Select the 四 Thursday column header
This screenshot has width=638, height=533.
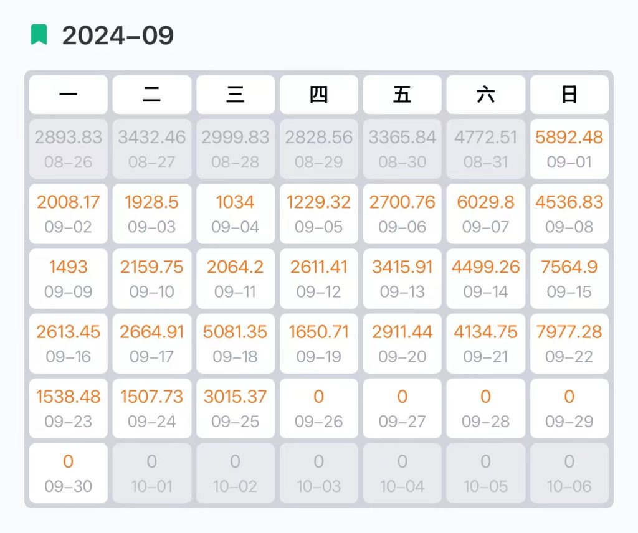[x=318, y=95]
